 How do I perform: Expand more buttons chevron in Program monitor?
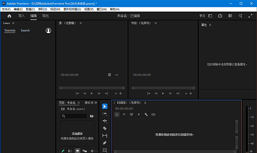click(186, 93)
